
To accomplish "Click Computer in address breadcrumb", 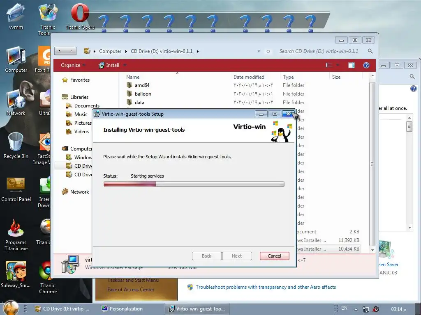I will (110, 51).
